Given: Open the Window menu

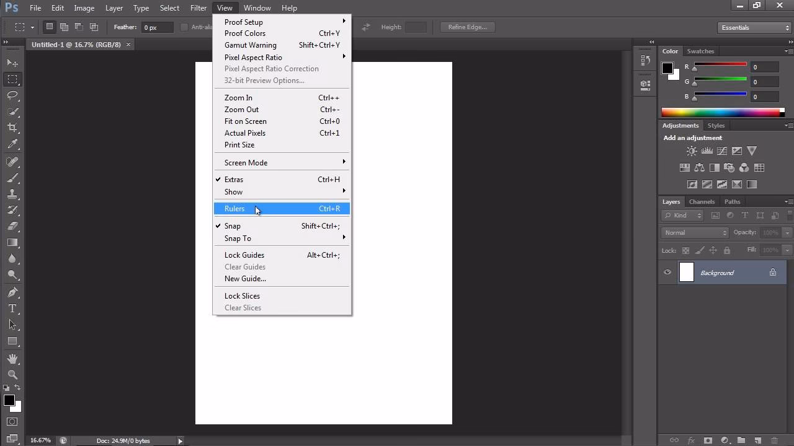Looking at the screenshot, I should click(x=257, y=7).
